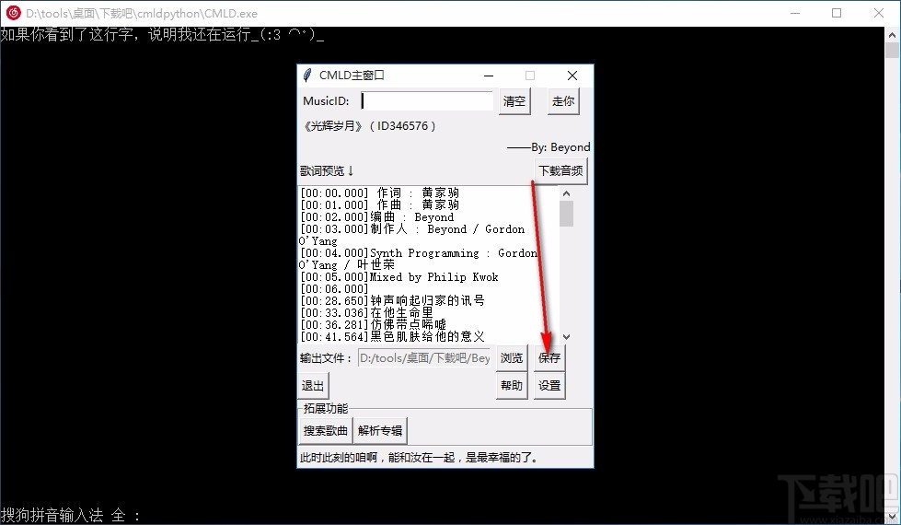The width and height of the screenshot is (901, 525).
Task: Maximize the CMLD.exe console window
Action: pos(837,13)
